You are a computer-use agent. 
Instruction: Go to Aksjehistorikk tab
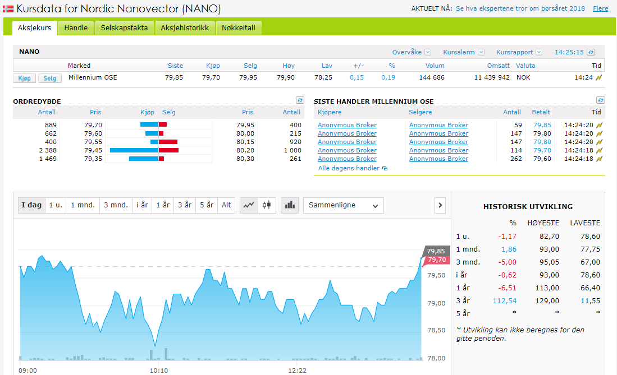[x=185, y=28]
